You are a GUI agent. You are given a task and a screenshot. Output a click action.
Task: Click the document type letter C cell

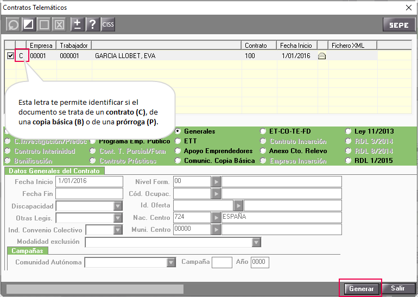[21, 56]
